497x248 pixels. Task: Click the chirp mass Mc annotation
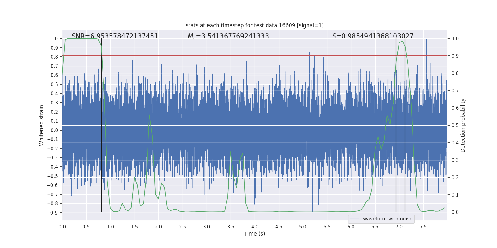pos(228,36)
